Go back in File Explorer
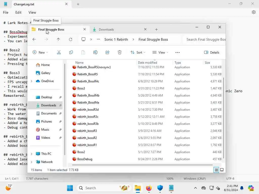Image resolution: width=259 pixels, height=194 pixels. coord(34,39)
